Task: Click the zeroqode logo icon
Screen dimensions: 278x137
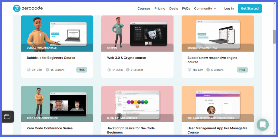Action: click(x=17, y=8)
